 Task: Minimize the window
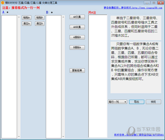[147, 3]
